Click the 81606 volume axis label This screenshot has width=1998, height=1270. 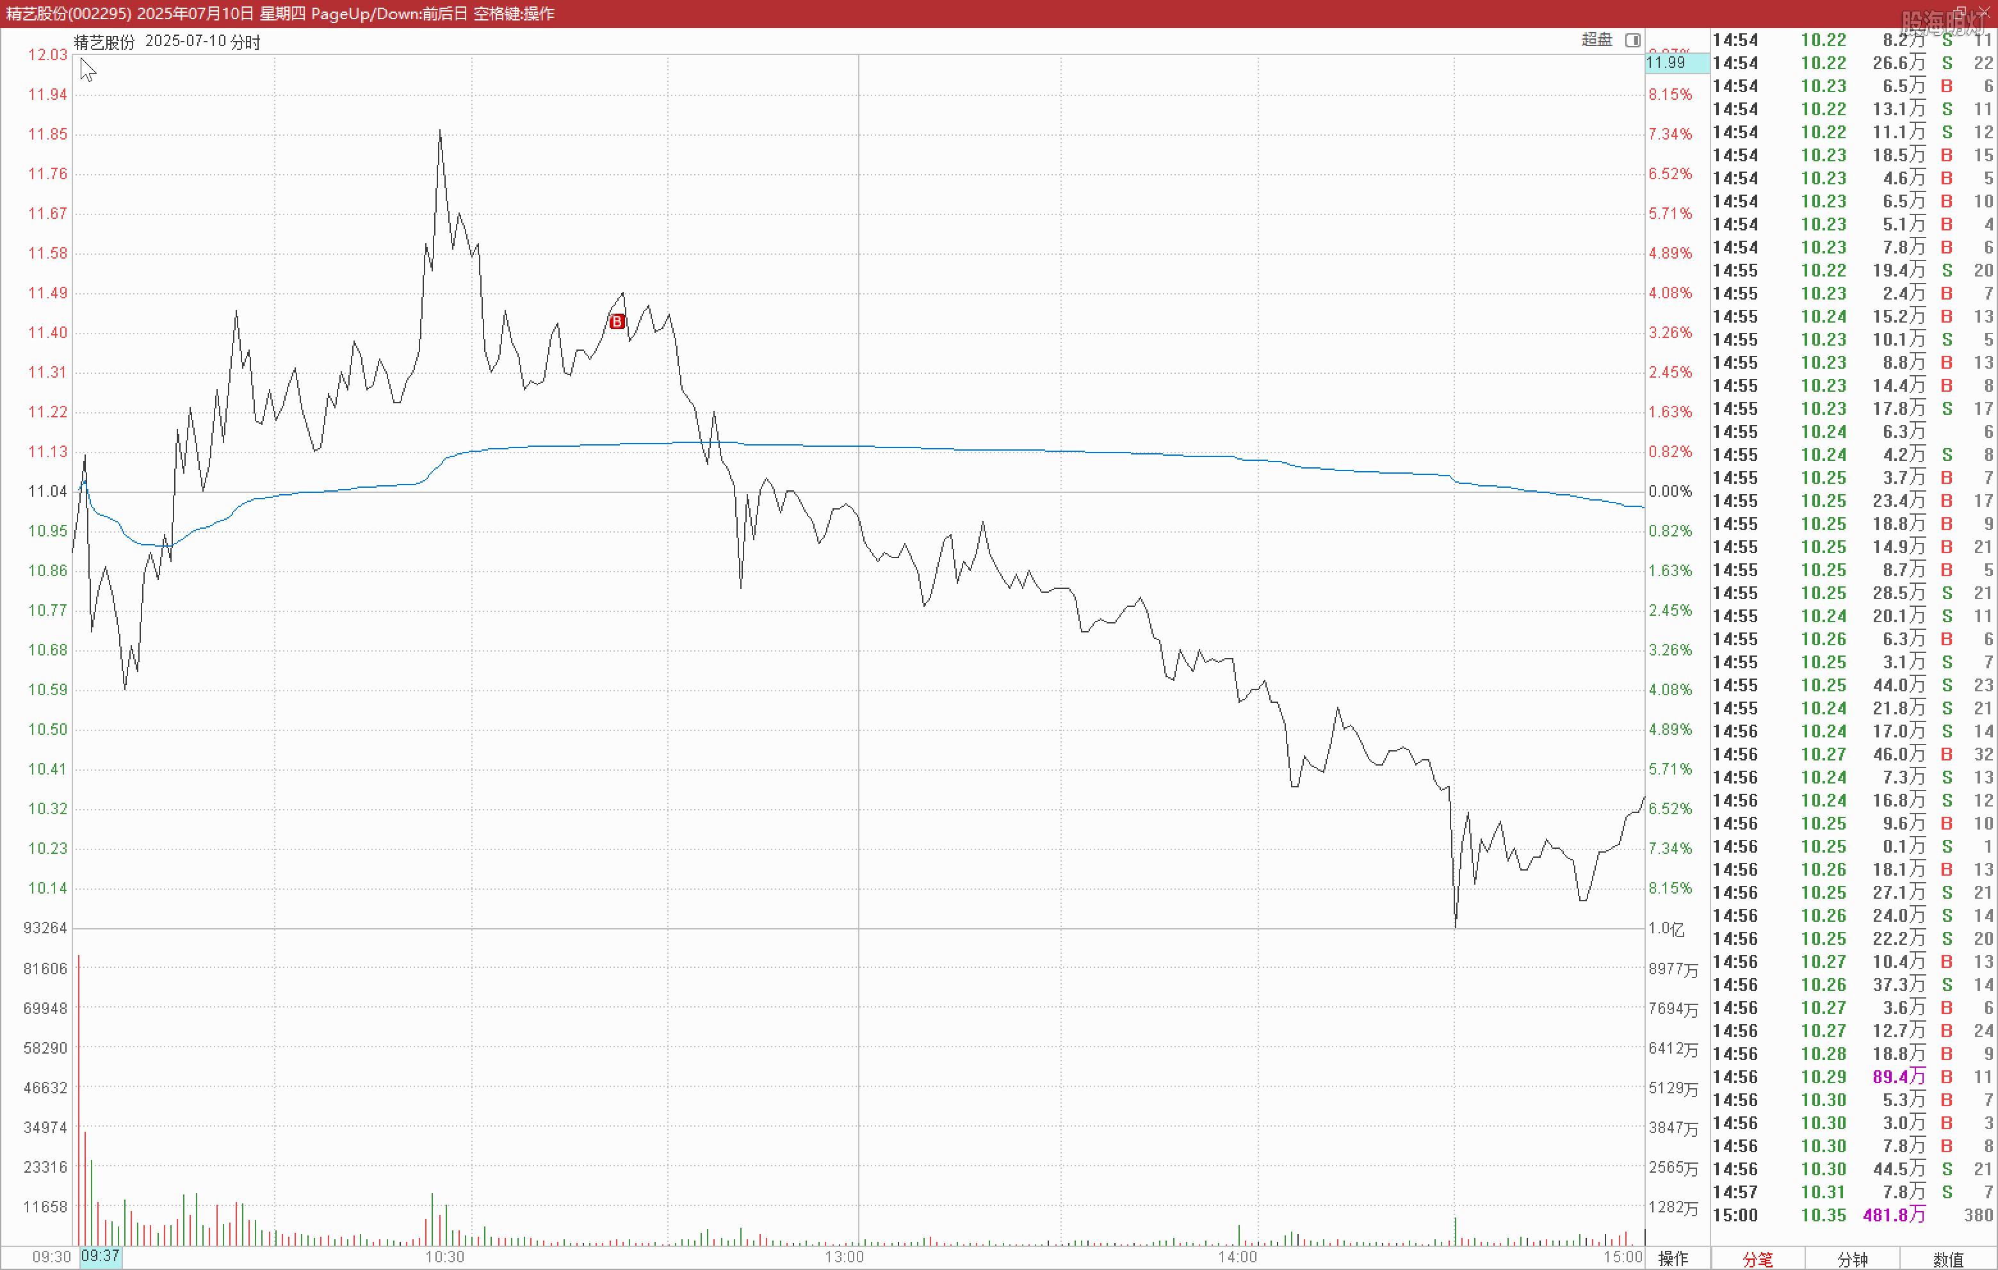(45, 969)
